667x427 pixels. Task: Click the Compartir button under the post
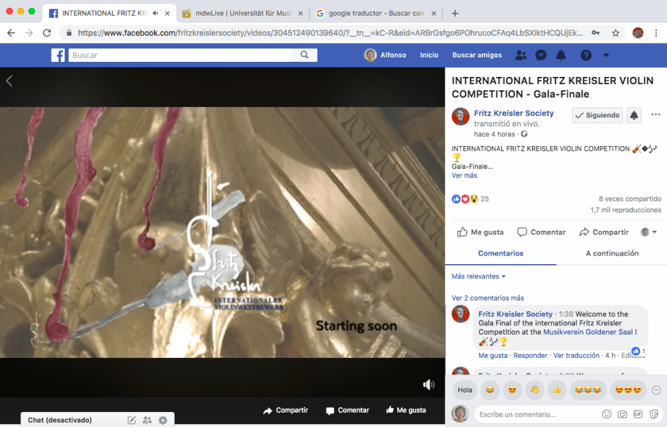604,232
